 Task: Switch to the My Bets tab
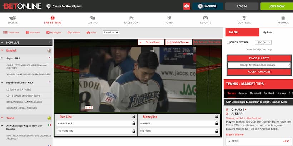point(267,32)
